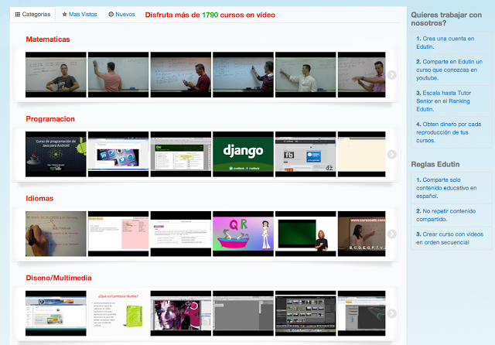Open the social media icons course thumbnail
The height and width of the screenshot is (345, 495).
pyautogui.click(x=118, y=155)
